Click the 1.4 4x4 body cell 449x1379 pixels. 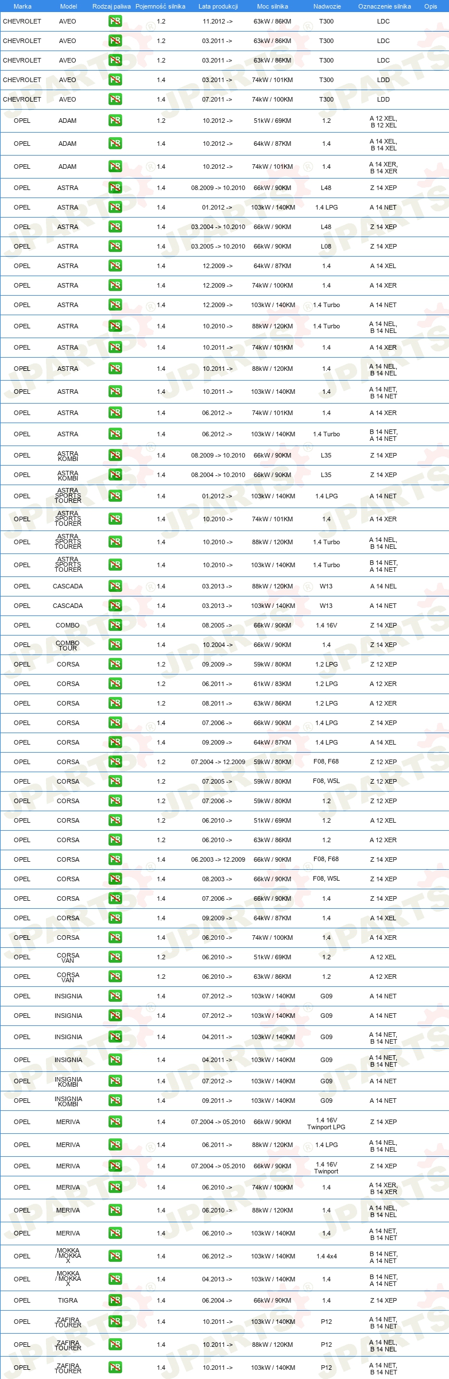(x=326, y=1256)
